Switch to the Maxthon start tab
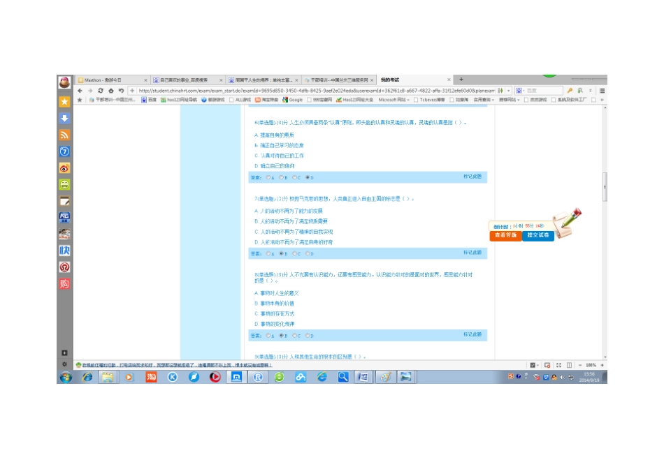 tap(113, 80)
